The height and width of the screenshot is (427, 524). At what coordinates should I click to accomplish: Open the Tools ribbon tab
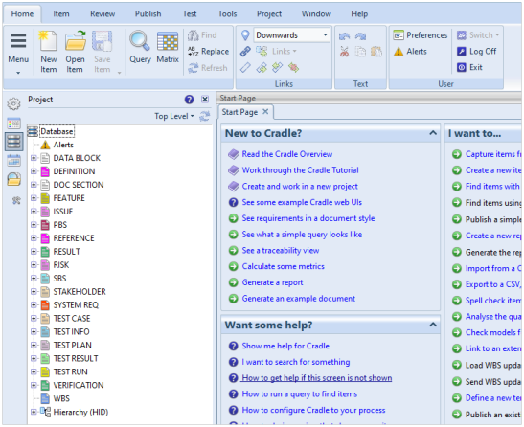[227, 14]
